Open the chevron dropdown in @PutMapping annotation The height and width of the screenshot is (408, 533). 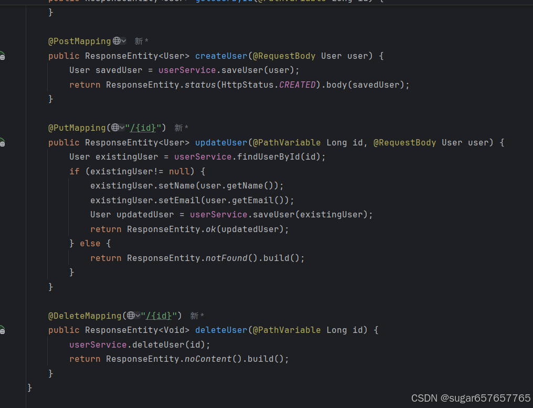pos(122,128)
